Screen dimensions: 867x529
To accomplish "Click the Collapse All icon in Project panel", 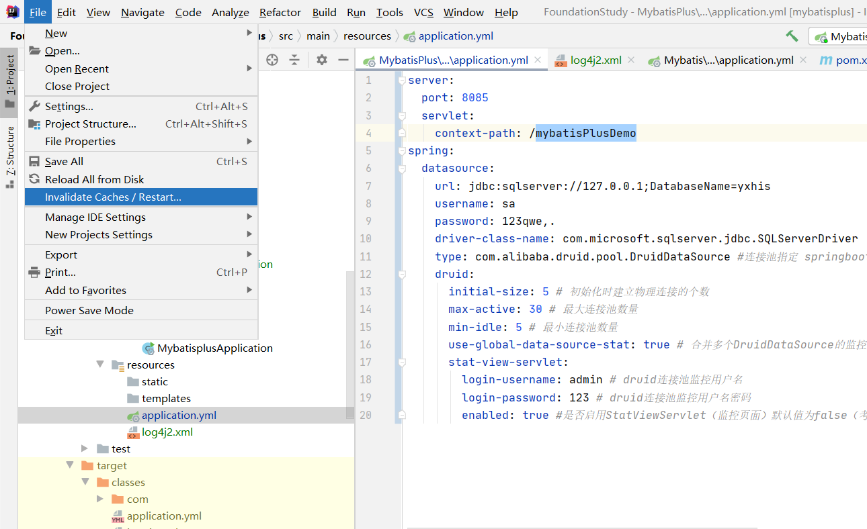I will tap(294, 60).
